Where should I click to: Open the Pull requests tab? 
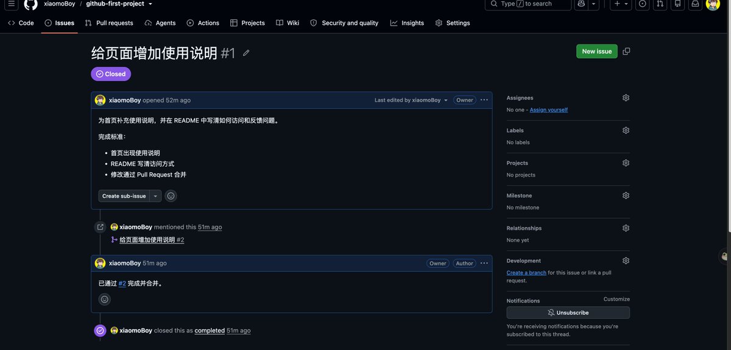click(109, 23)
